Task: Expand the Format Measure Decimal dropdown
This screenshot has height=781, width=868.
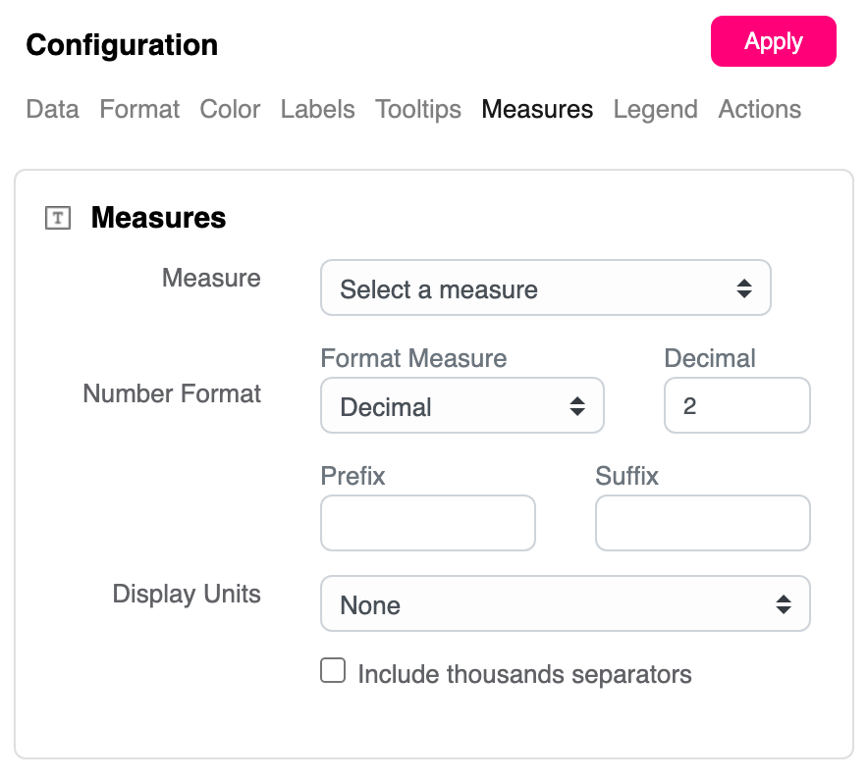Action: (x=461, y=406)
